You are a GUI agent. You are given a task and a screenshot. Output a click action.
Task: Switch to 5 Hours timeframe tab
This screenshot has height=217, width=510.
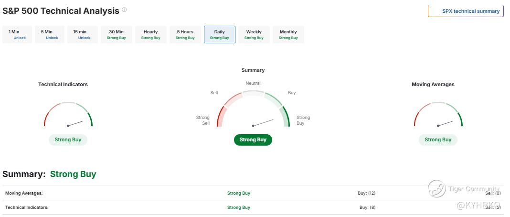[x=185, y=34]
